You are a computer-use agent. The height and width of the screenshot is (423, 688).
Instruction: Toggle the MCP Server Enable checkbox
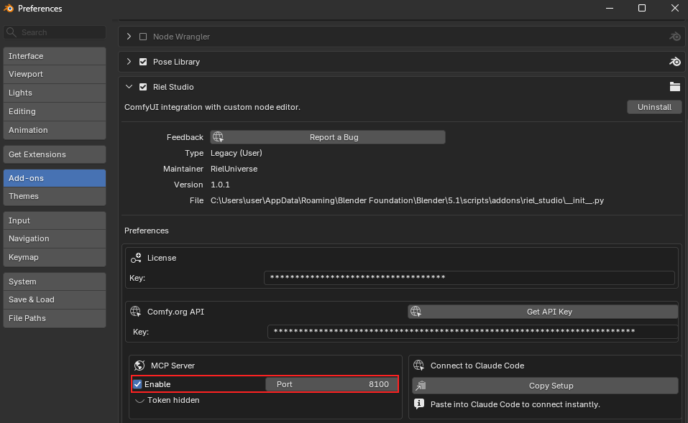click(137, 384)
